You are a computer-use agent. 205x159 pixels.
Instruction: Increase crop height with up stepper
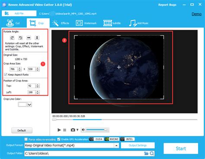pos(38,68)
